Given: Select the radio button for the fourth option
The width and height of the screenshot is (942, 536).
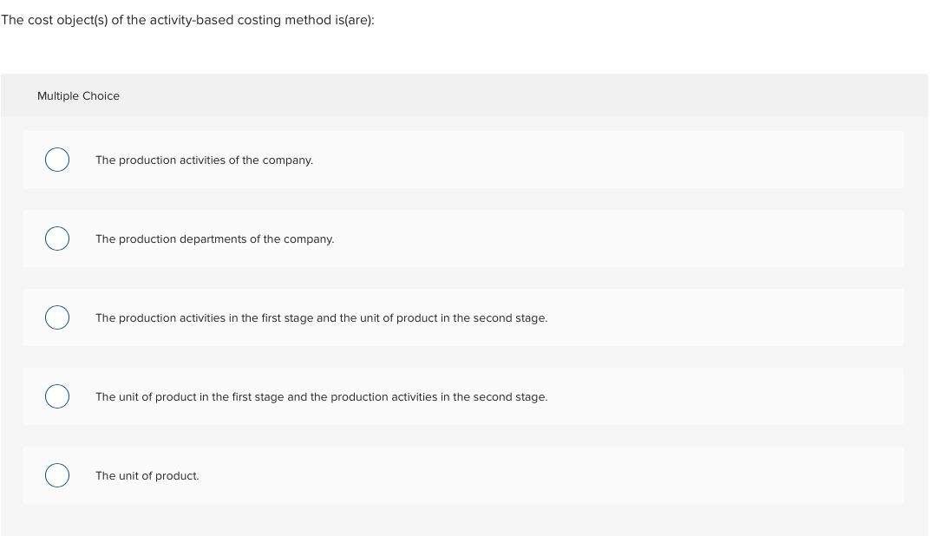Looking at the screenshot, I should 56,396.
